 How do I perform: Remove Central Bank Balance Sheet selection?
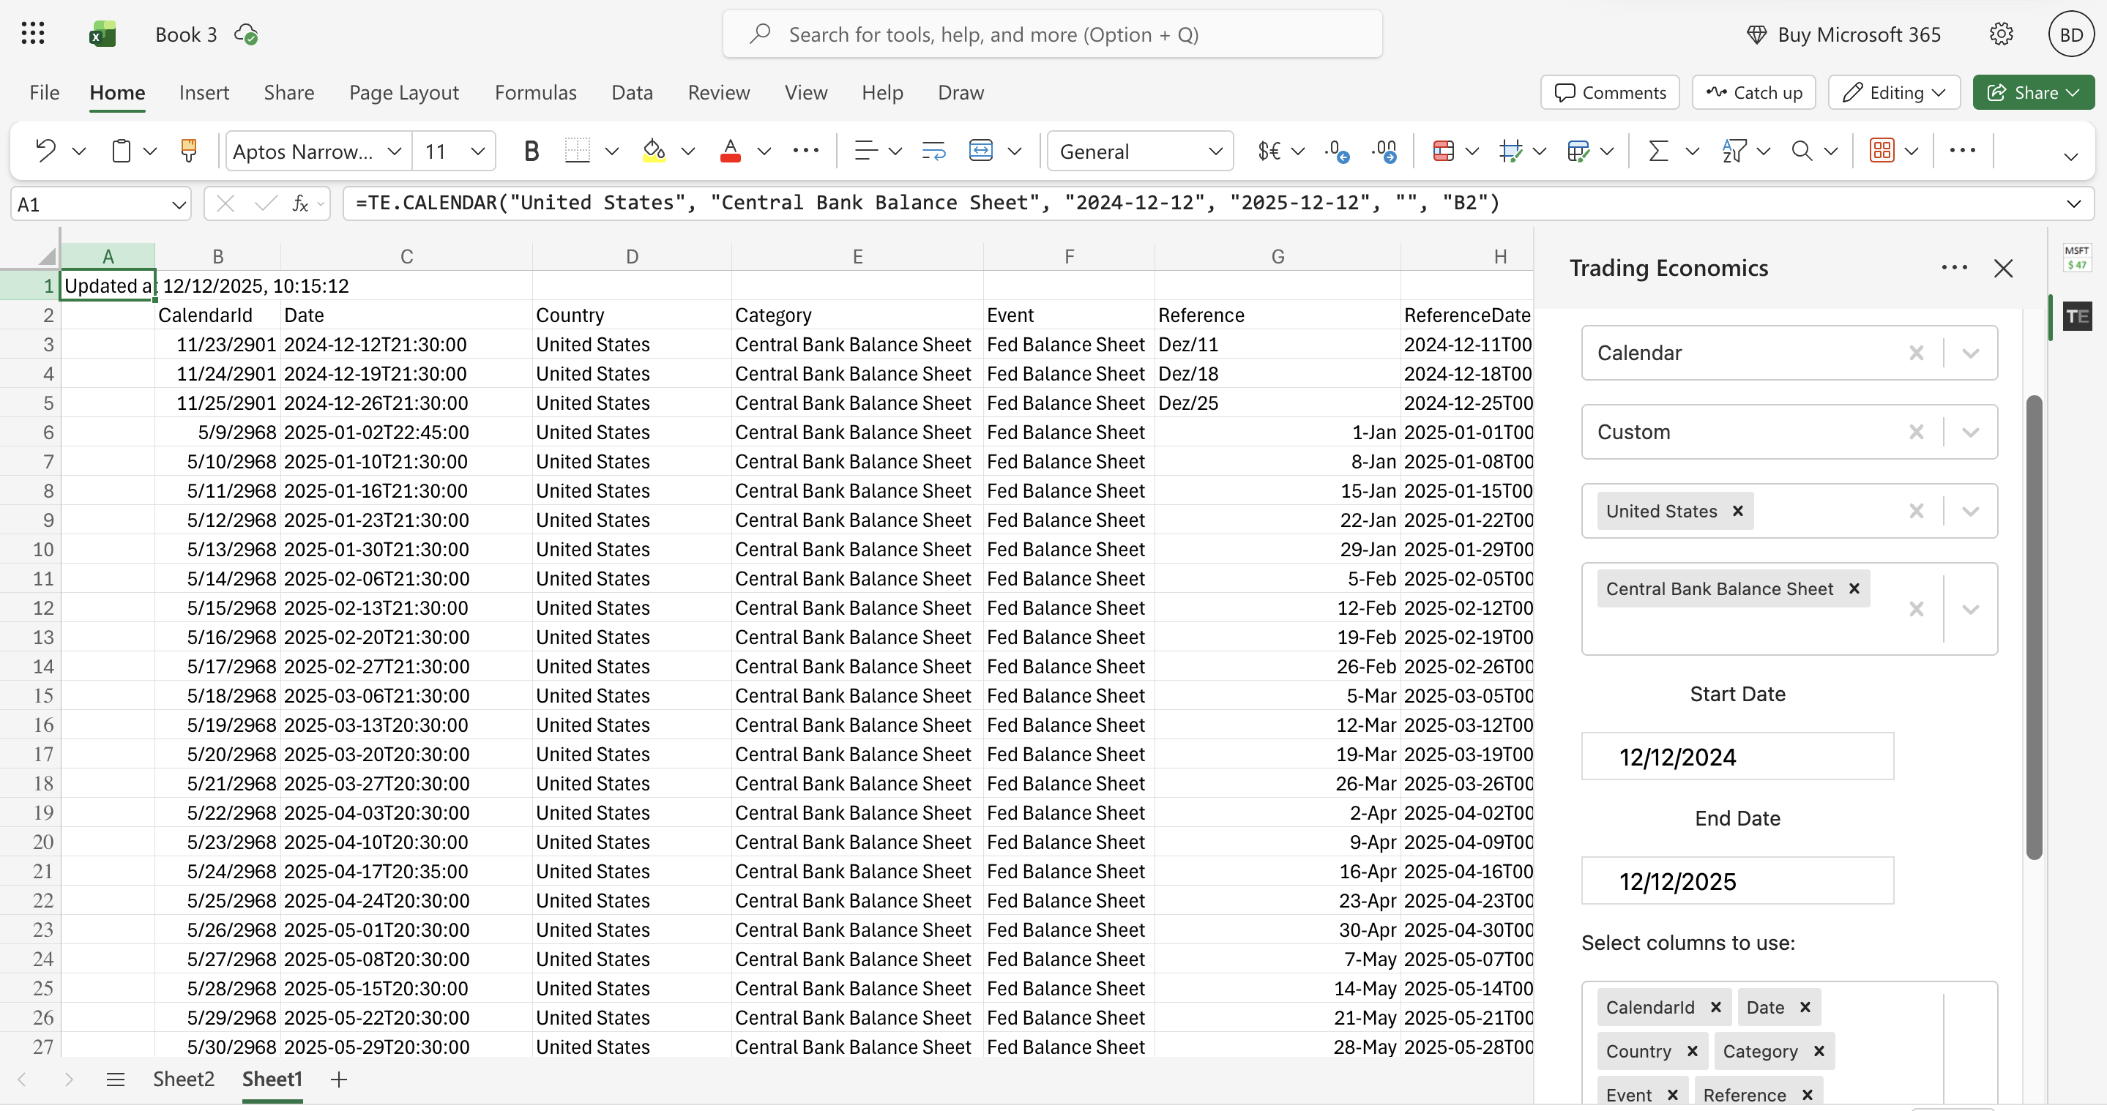click(1855, 588)
